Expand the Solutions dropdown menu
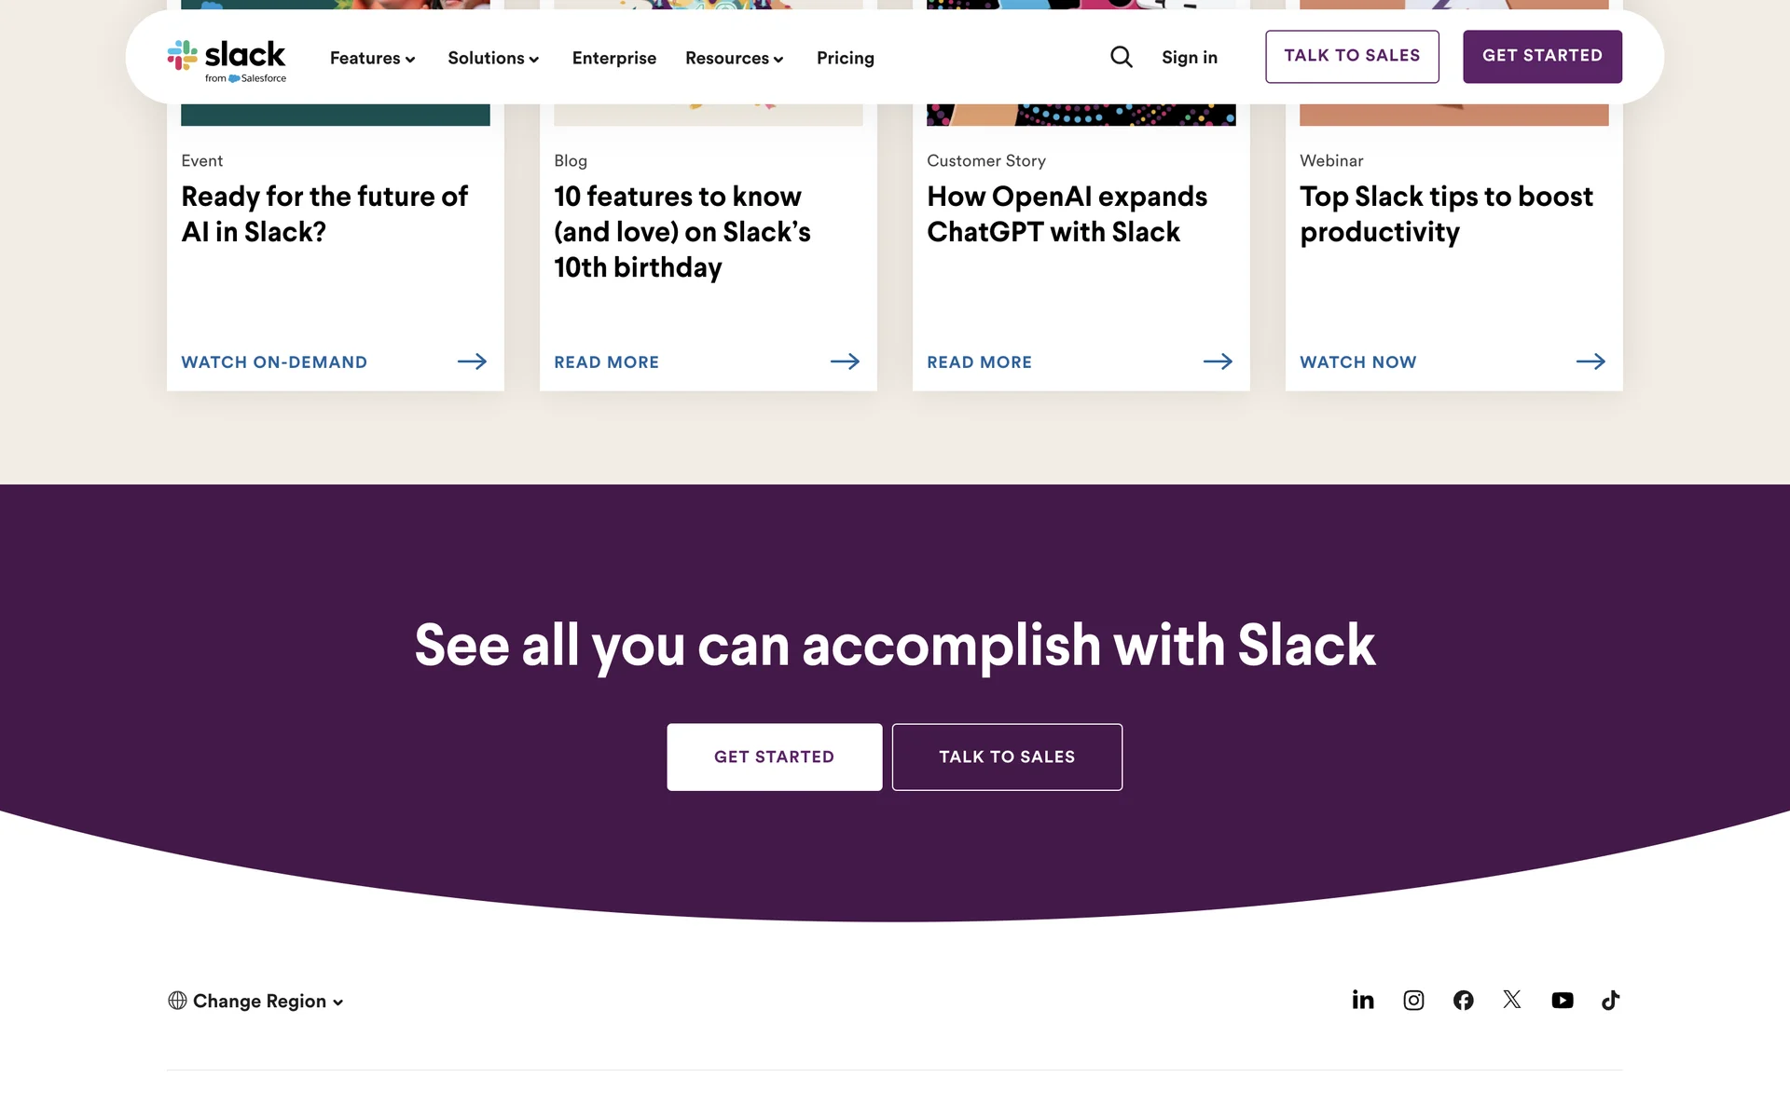Viewport: 1790px width, 1118px height. (493, 58)
